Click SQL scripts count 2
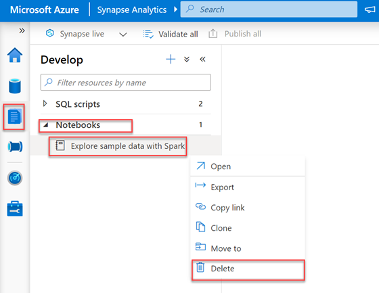Screen dimensions: 379x293 pyautogui.click(x=200, y=104)
